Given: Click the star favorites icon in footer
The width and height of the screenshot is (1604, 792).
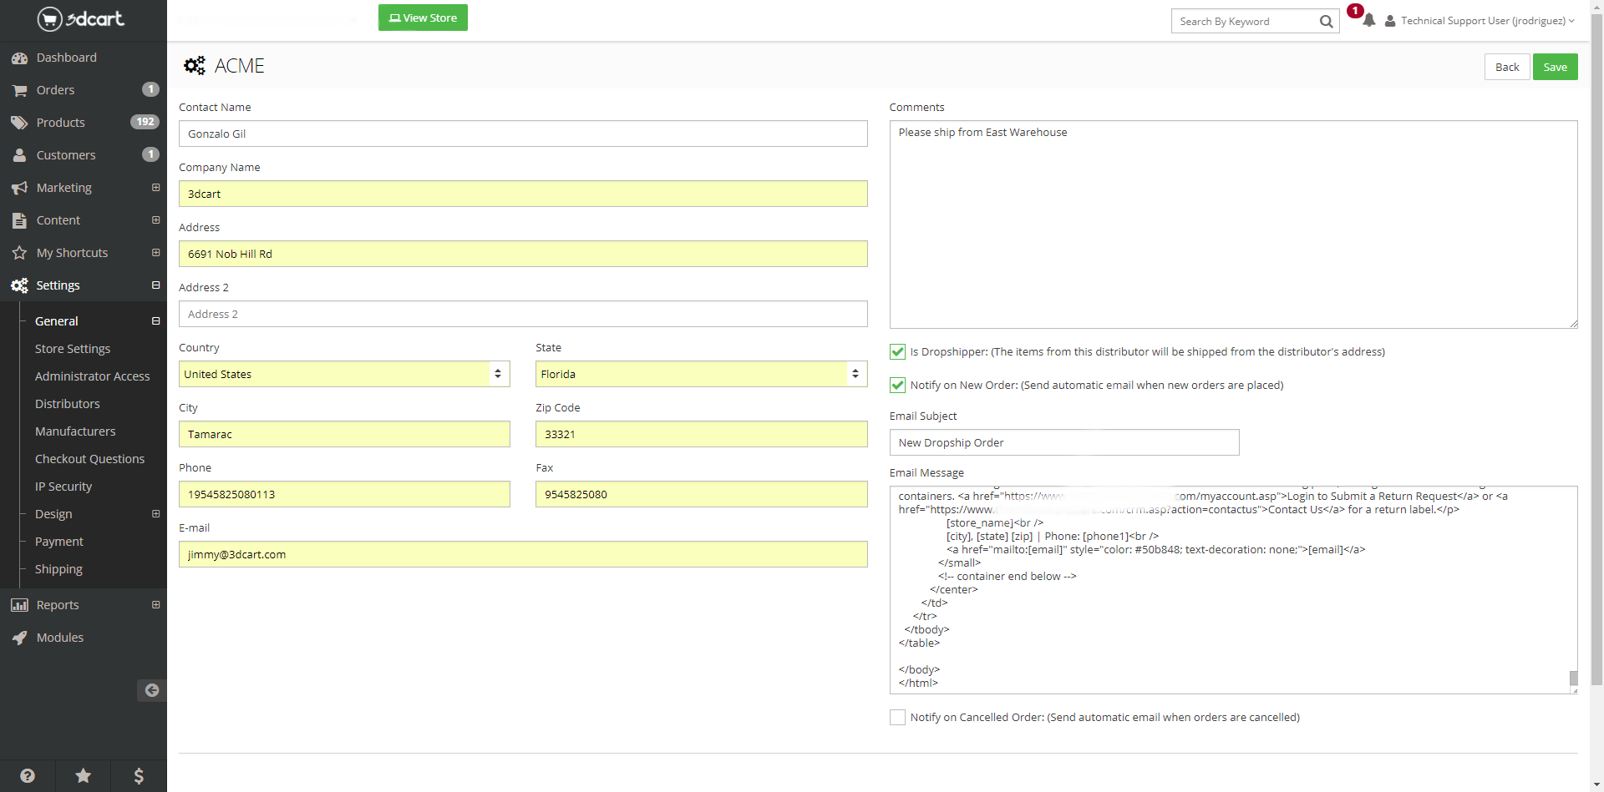Looking at the screenshot, I should (x=84, y=776).
